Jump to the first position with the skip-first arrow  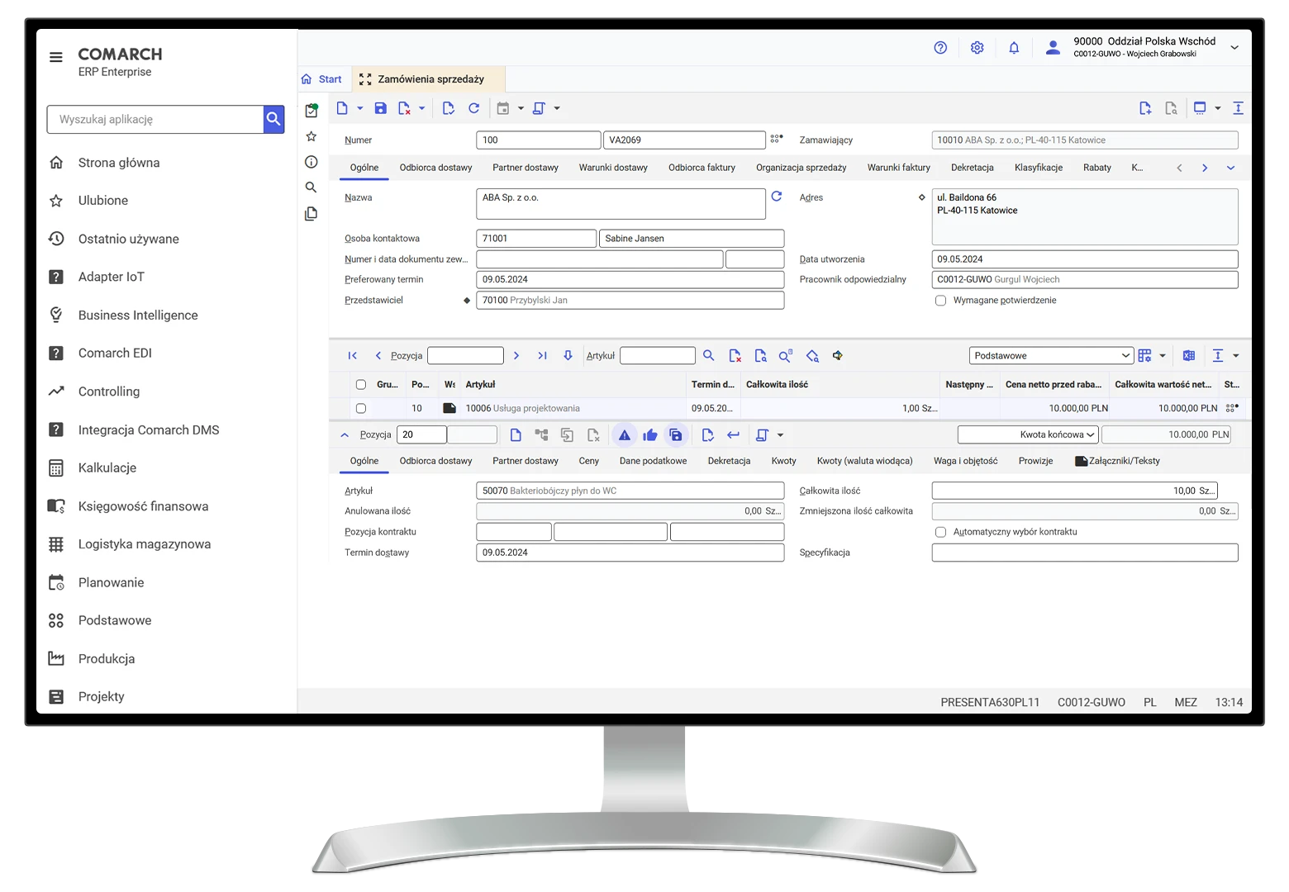pos(353,356)
